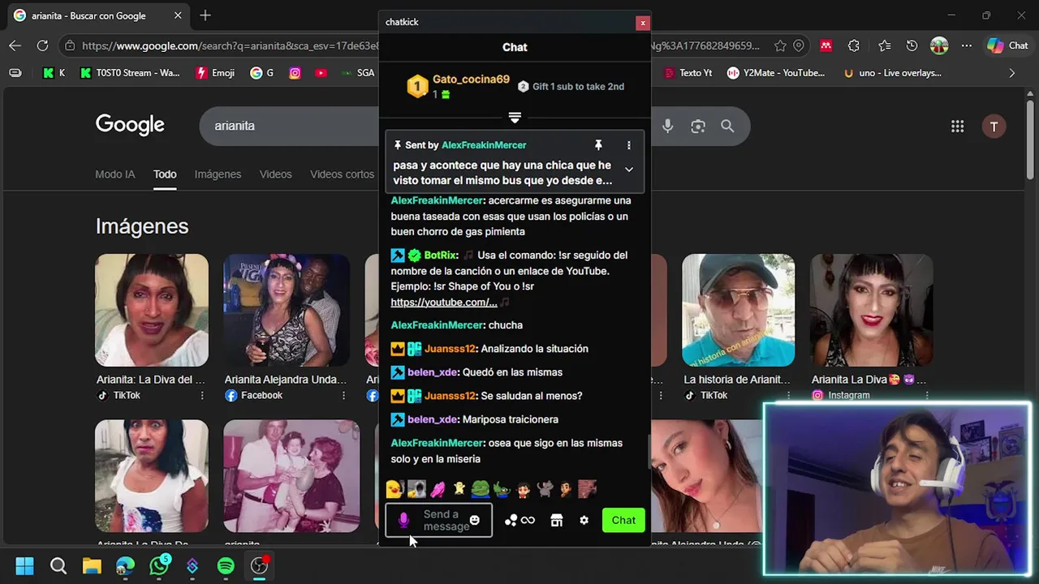Open the Emoji bookmark
Screen dimensions: 1039x584
click(x=215, y=73)
